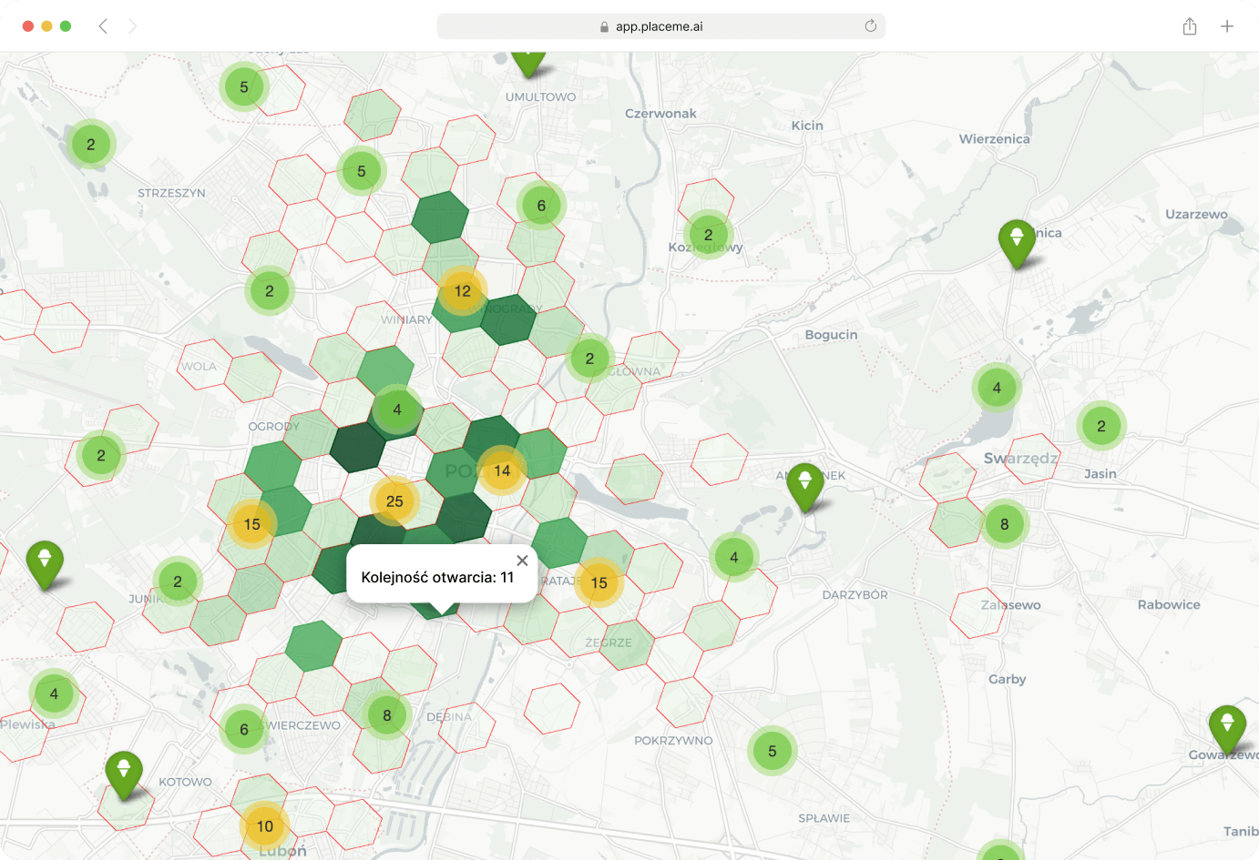Click the orange cluster labeled 10 near Luboń

pos(265,826)
